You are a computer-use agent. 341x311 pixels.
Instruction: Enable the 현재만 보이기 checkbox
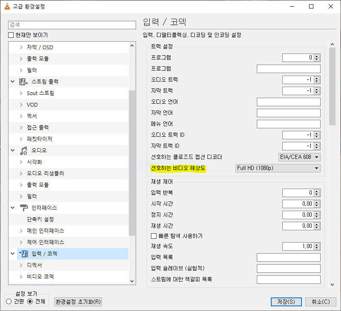click(x=10, y=35)
